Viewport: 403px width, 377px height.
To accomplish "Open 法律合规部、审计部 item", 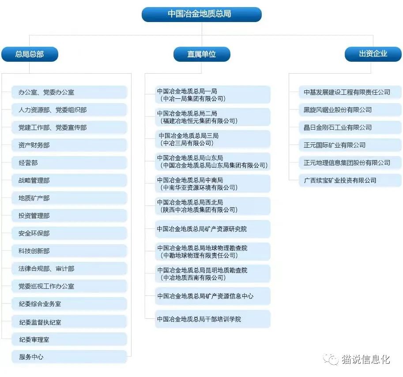I will click(x=69, y=269).
